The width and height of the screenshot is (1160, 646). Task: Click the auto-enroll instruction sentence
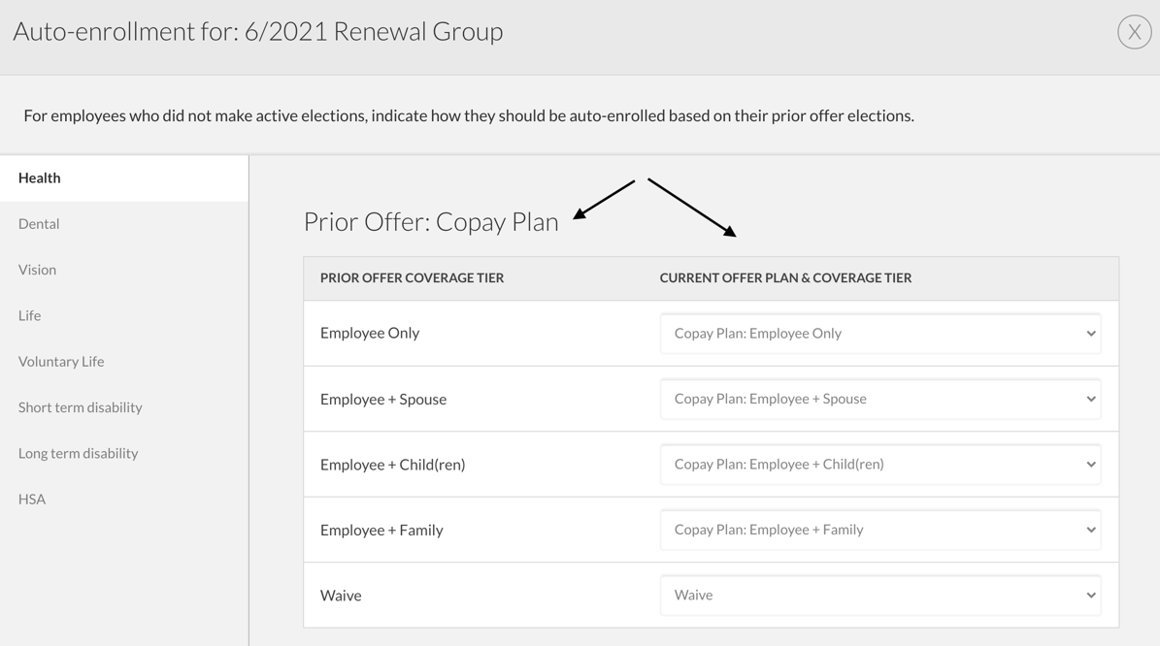[469, 116]
